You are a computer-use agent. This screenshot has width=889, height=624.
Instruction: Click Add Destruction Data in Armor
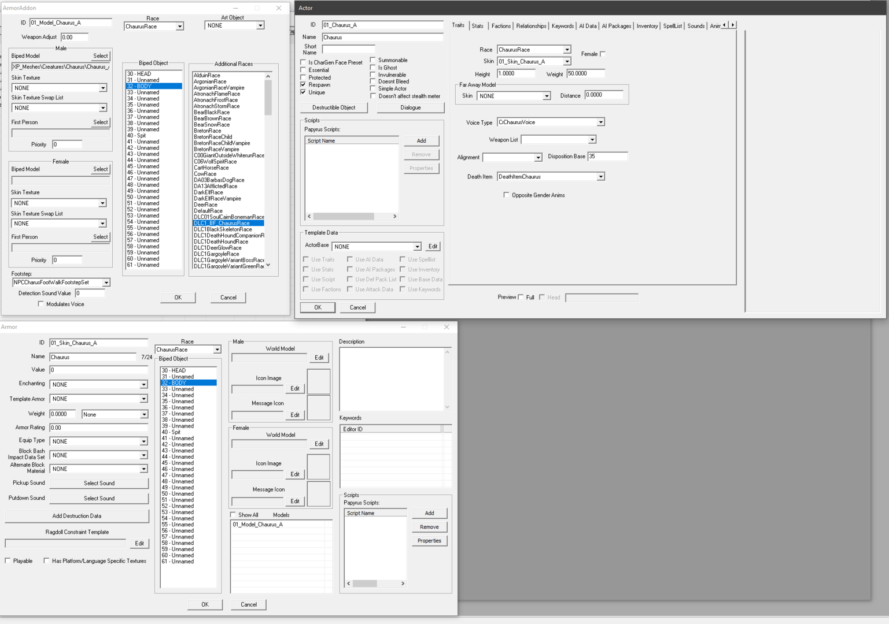pyautogui.click(x=77, y=516)
